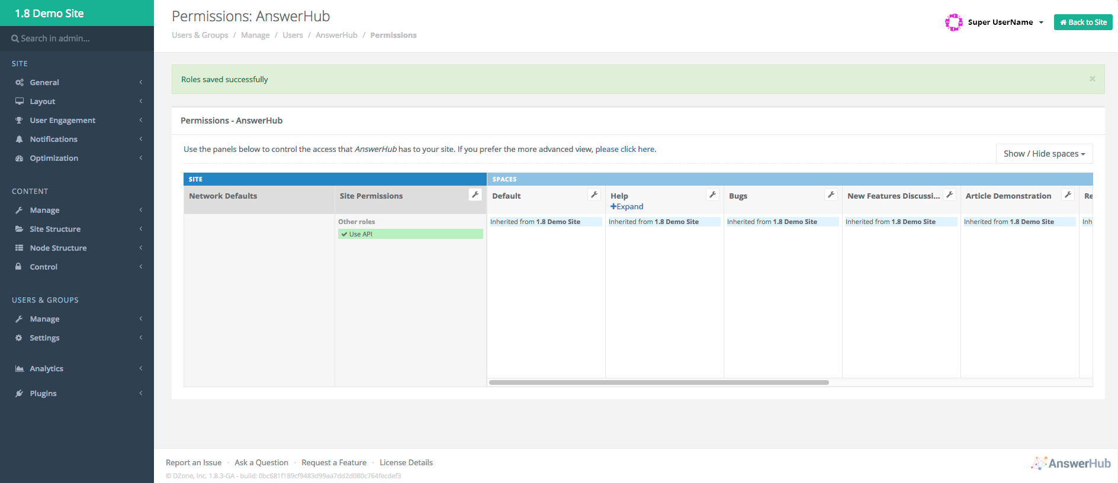Go to AnswerHub breadcrumb link
Viewport: 1118px width, 483px height.
pyautogui.click(x=336, y=35)
